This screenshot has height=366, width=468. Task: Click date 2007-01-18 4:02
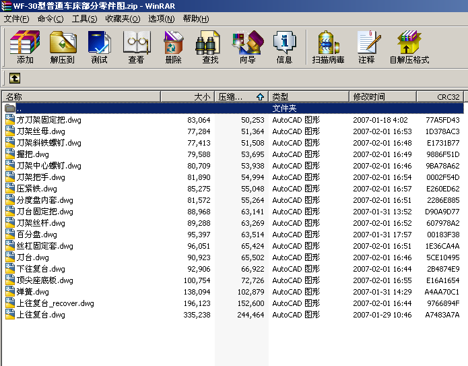click(x=380, y=120)
